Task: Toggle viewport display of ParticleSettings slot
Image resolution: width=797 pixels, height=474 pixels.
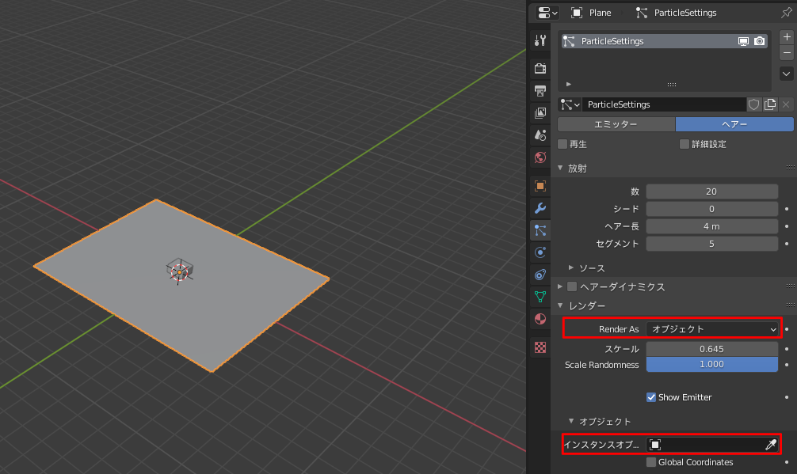Action: [x=743, y=41]
